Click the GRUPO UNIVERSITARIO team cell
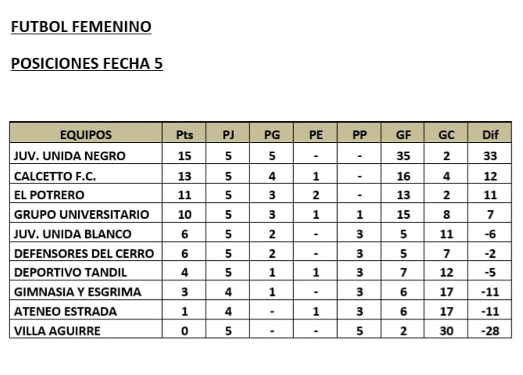This screenshot has width=523, height=375. 75,214
